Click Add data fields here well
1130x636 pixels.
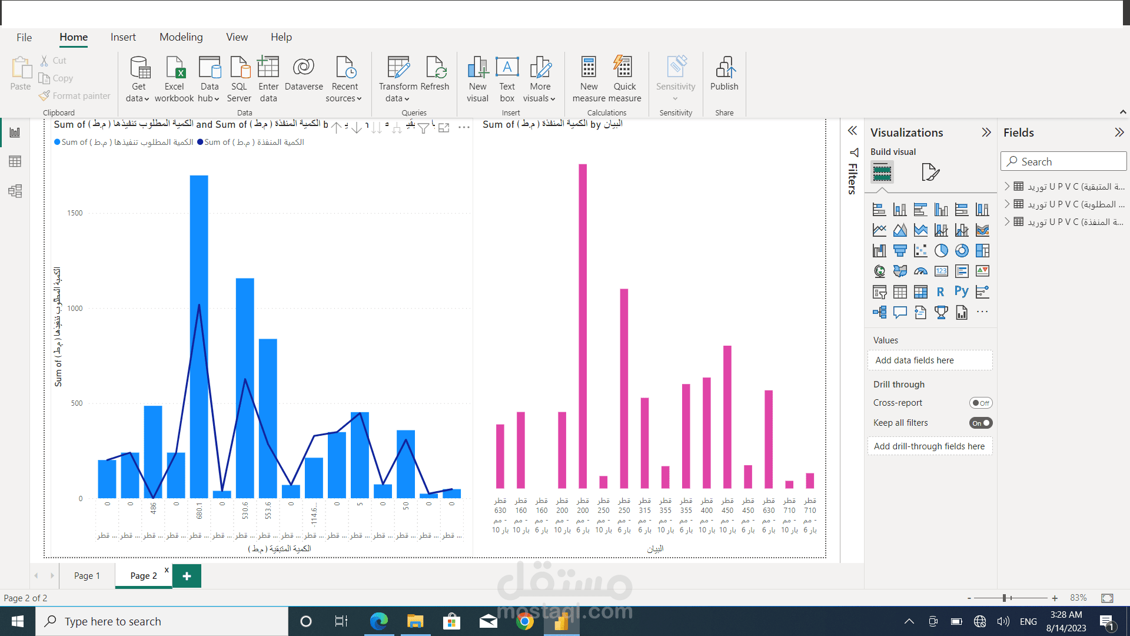click(930, 360)
